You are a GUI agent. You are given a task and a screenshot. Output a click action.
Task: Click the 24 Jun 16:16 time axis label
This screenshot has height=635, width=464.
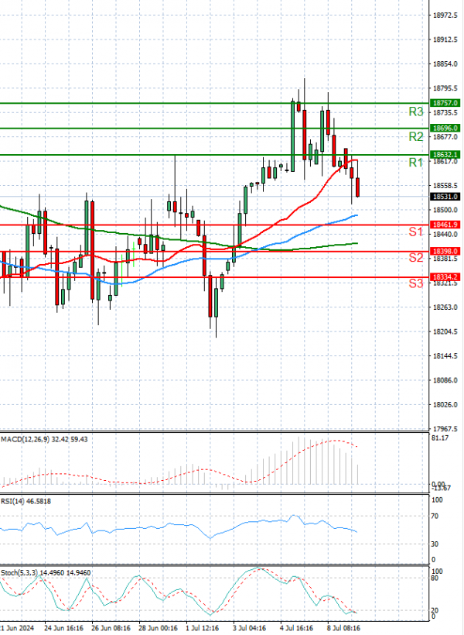[63, 628]
